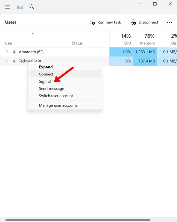Sort by the CPU column header
The image size is (177, 222).
point(121,39)
